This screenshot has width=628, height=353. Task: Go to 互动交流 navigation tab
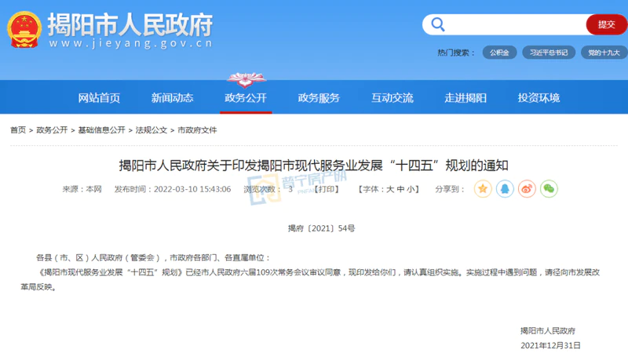[392, 98]
